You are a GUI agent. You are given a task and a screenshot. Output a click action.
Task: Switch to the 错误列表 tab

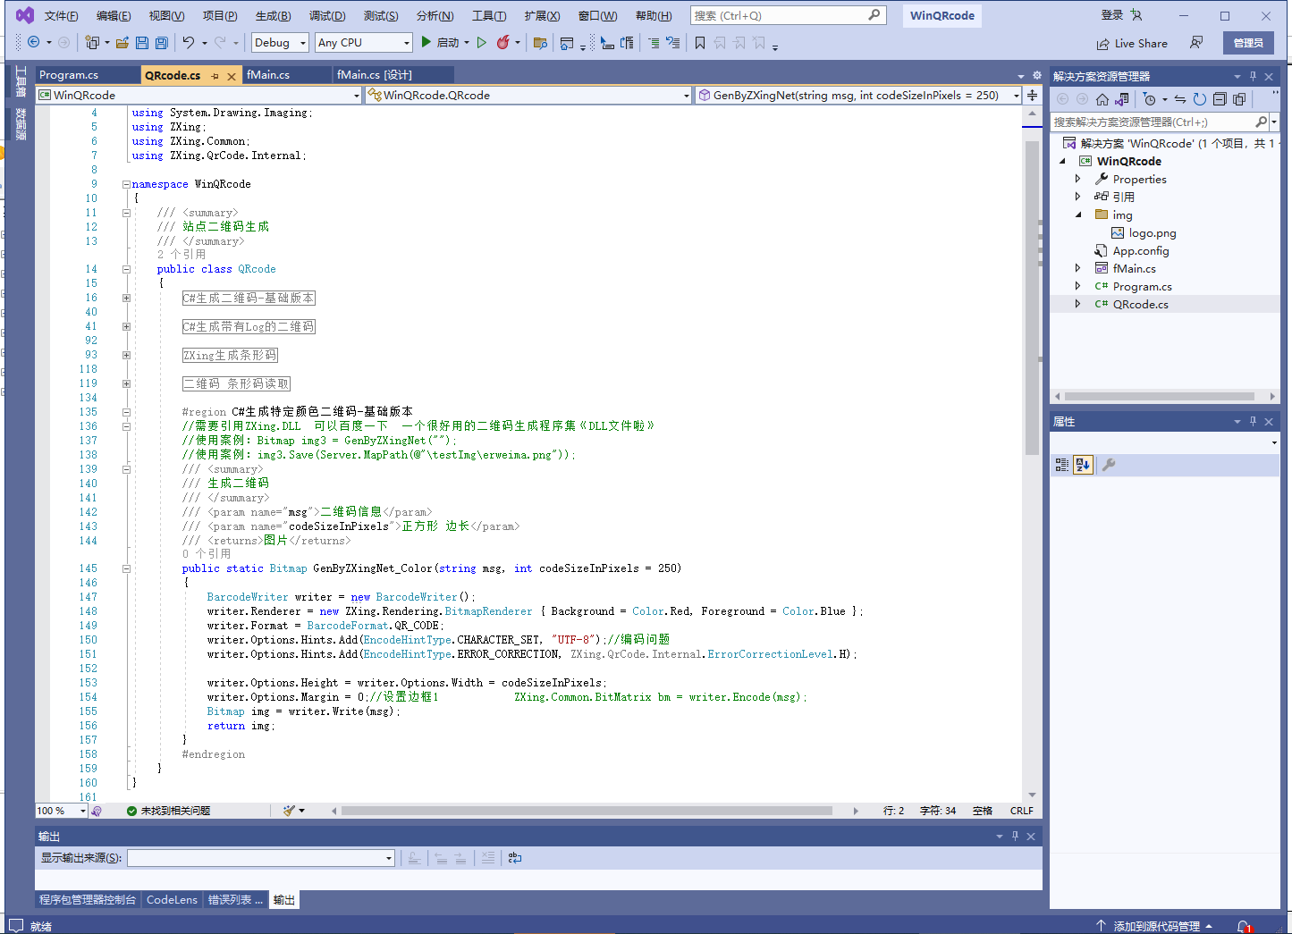coord(235,900)
